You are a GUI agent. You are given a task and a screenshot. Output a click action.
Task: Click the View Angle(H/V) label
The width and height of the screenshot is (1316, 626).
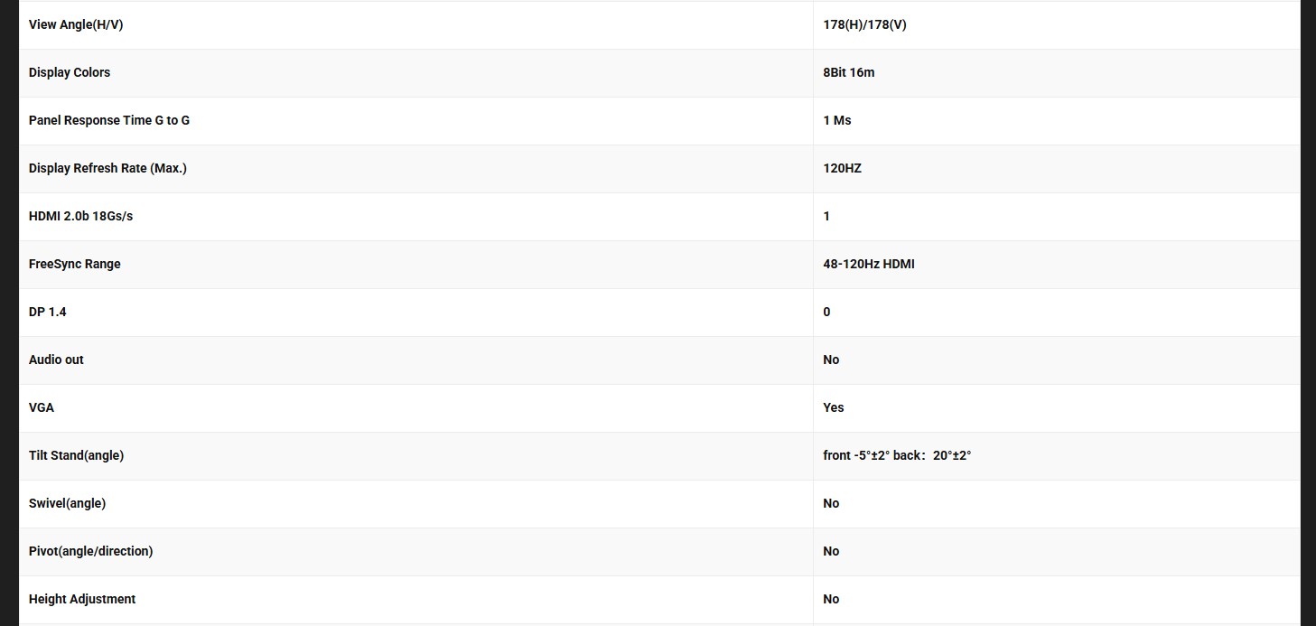click(76, 24)
